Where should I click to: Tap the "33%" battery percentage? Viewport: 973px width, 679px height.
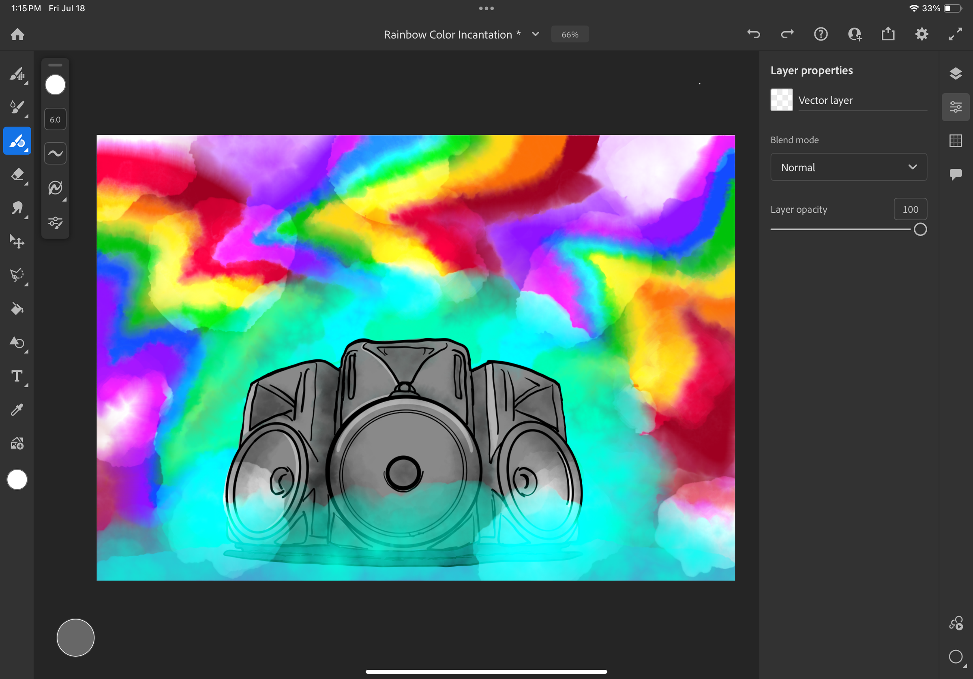[x=931, y=9]
